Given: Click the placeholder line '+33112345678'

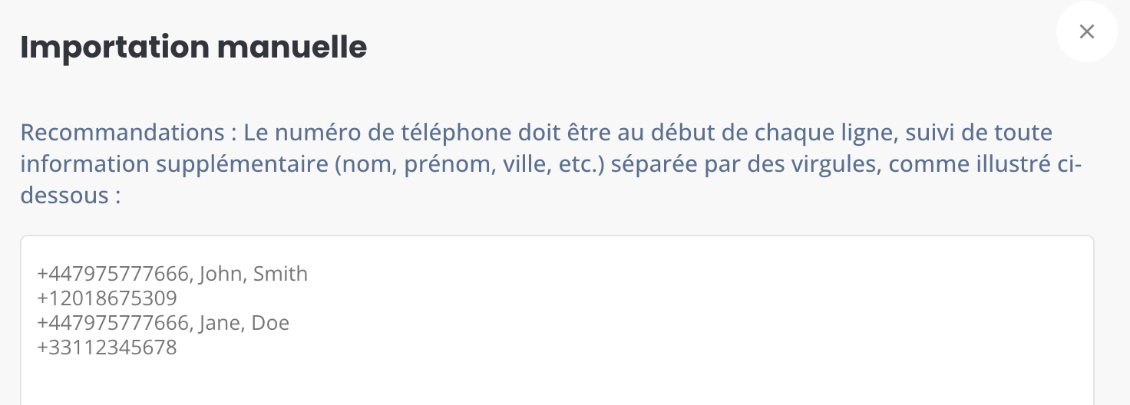Looking at the screenshot, I should (x=107, y=347).
